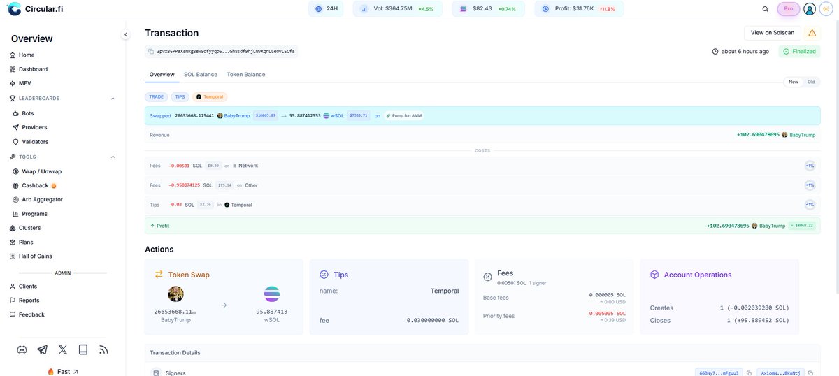Click the <1% badge on Tips row

810,205
